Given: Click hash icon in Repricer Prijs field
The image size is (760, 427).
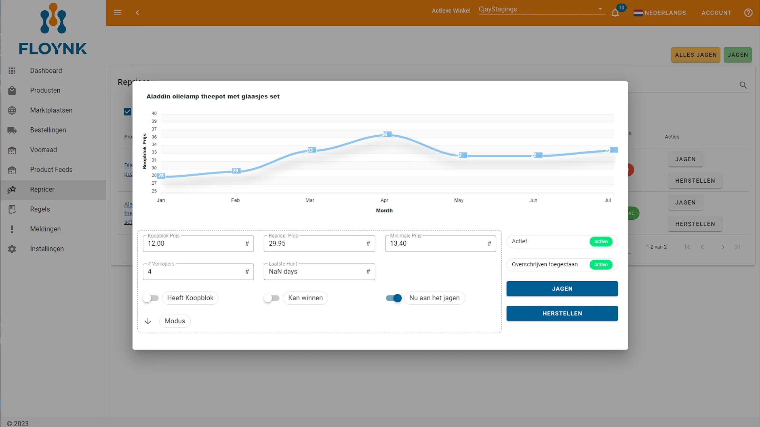Looking at the screenshot, I should click(368, 243).
